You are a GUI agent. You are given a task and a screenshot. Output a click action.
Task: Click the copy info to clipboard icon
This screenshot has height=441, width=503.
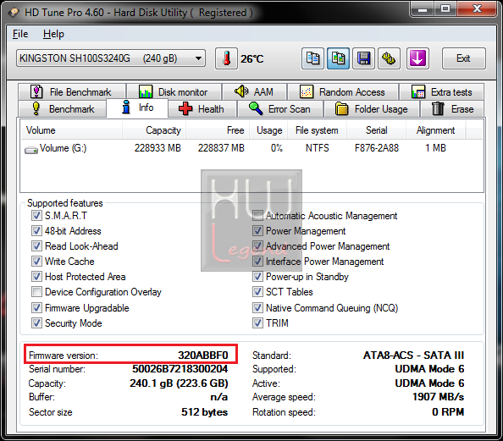click(312, 58)
